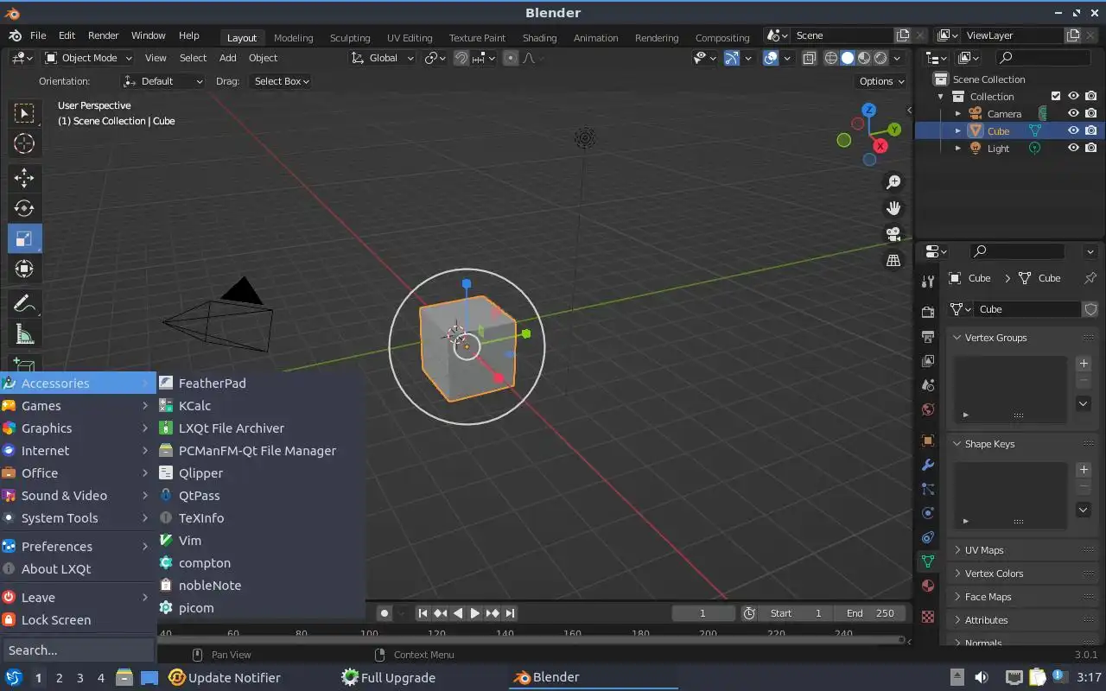Click the End frame field
Image resolution: width=1106 pixels, height=691 pixels.
point(869,613)
